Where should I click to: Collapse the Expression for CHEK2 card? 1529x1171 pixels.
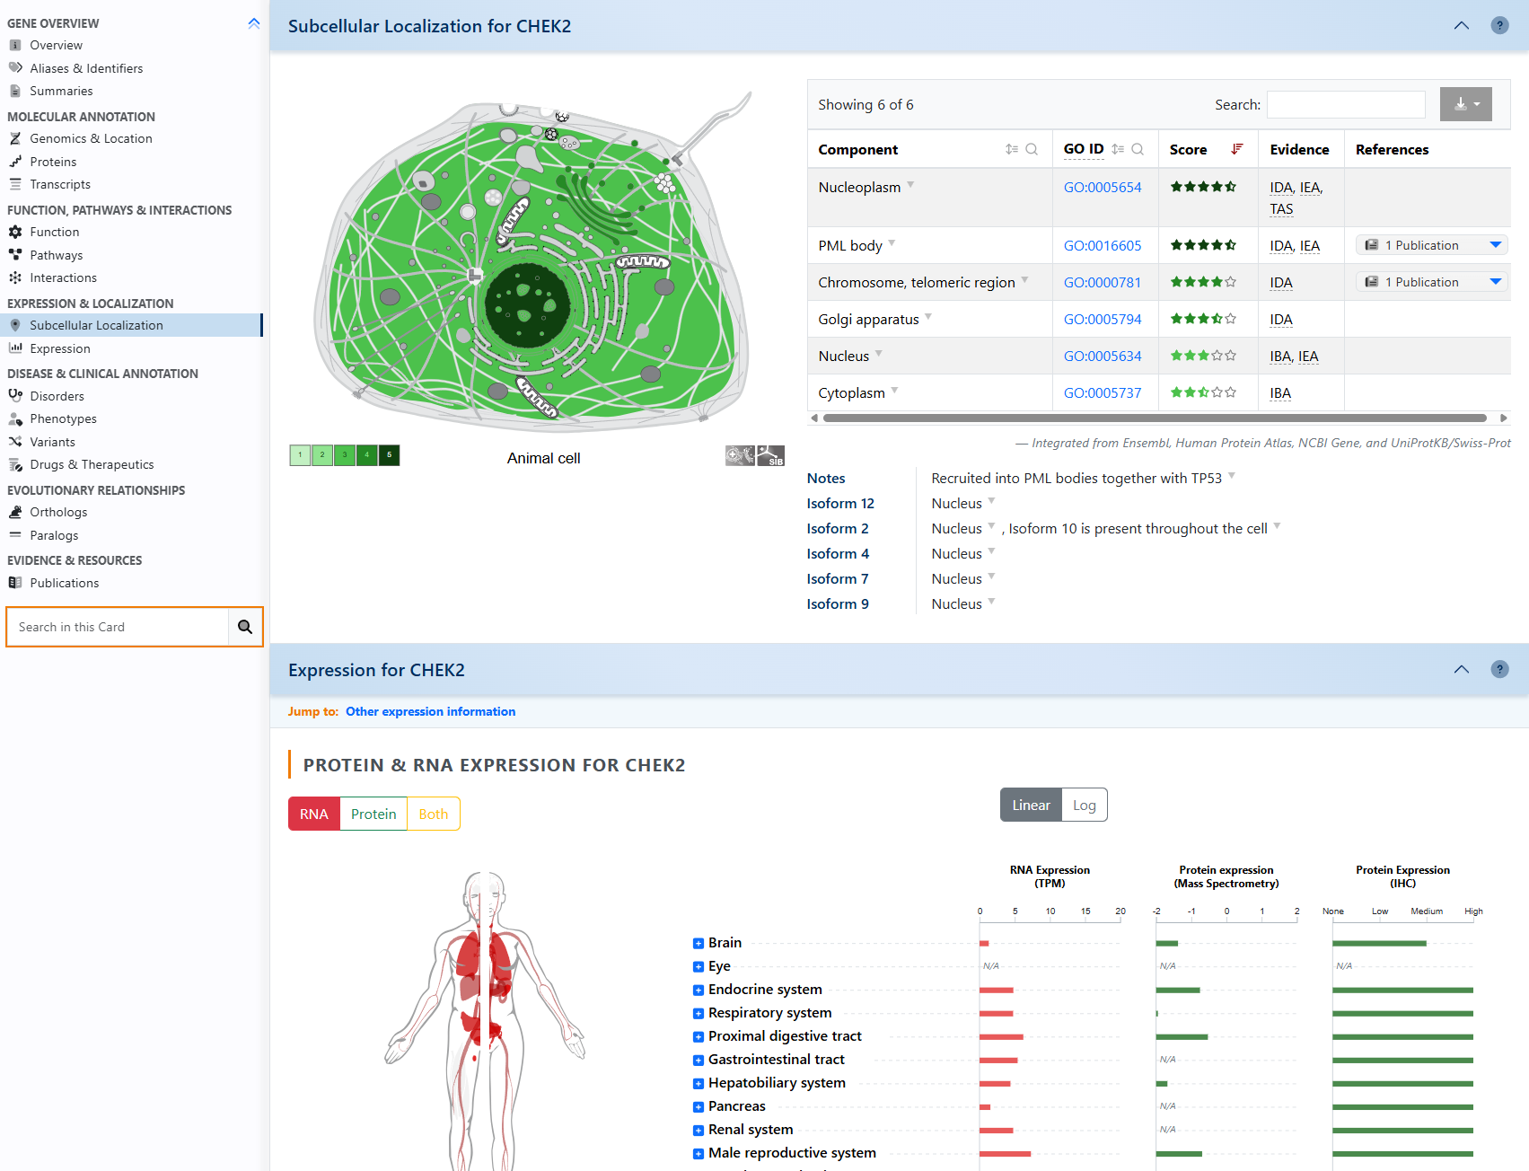(1461, 669)
